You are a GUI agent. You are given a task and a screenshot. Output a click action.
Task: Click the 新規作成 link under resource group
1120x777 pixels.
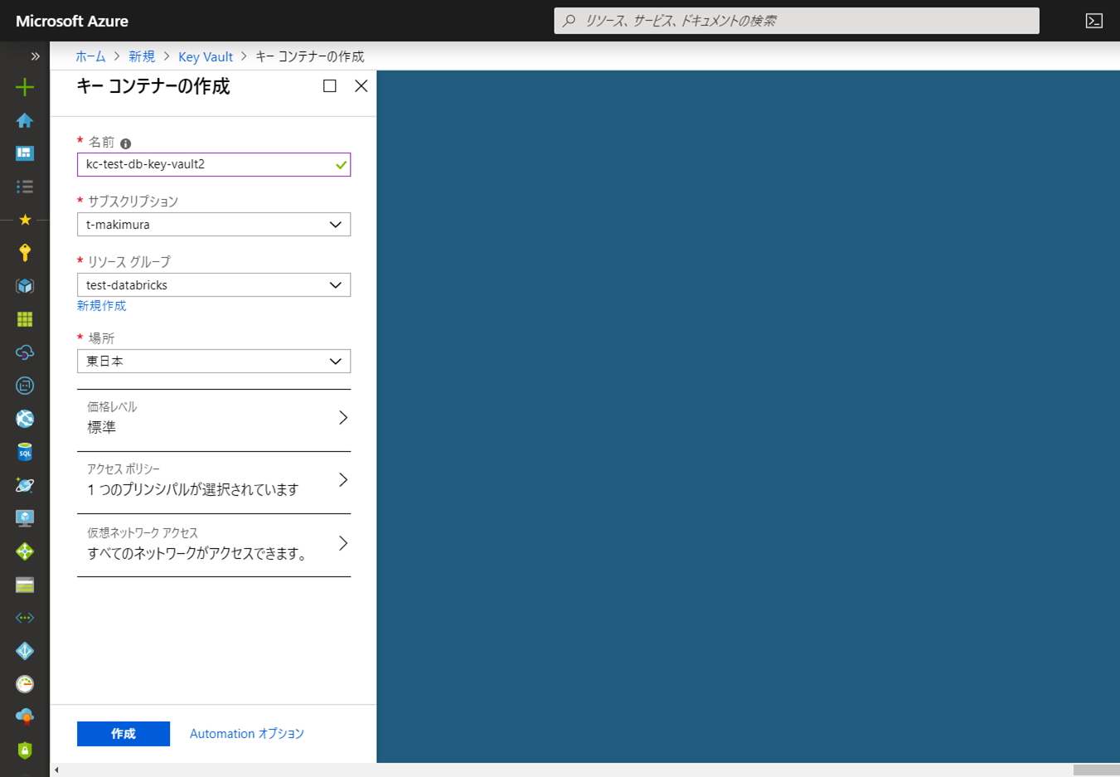click(102, 306)
